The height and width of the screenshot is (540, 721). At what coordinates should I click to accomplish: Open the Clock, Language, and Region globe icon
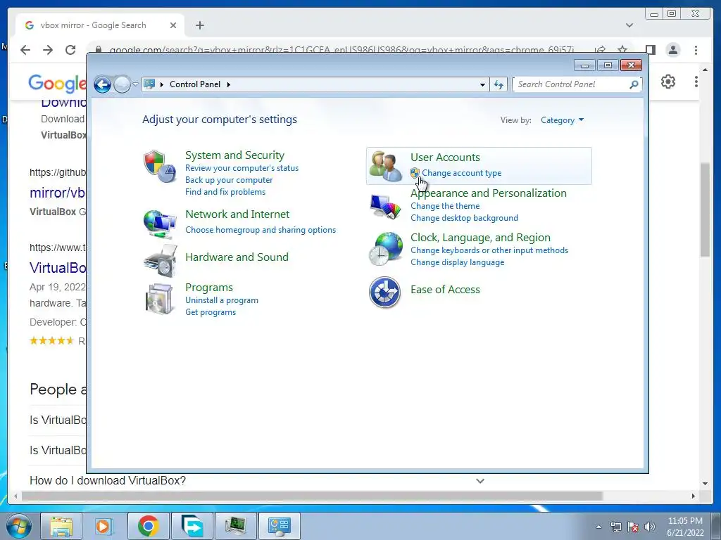pyautogui.click(x=385, y=248)
